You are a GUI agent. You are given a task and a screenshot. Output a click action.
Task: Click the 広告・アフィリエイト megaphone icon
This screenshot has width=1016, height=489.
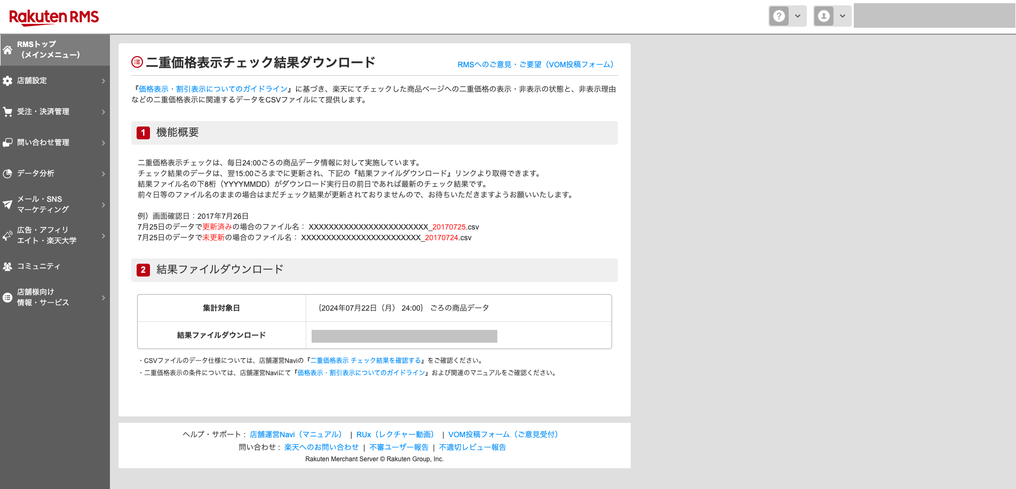point(7,235)
